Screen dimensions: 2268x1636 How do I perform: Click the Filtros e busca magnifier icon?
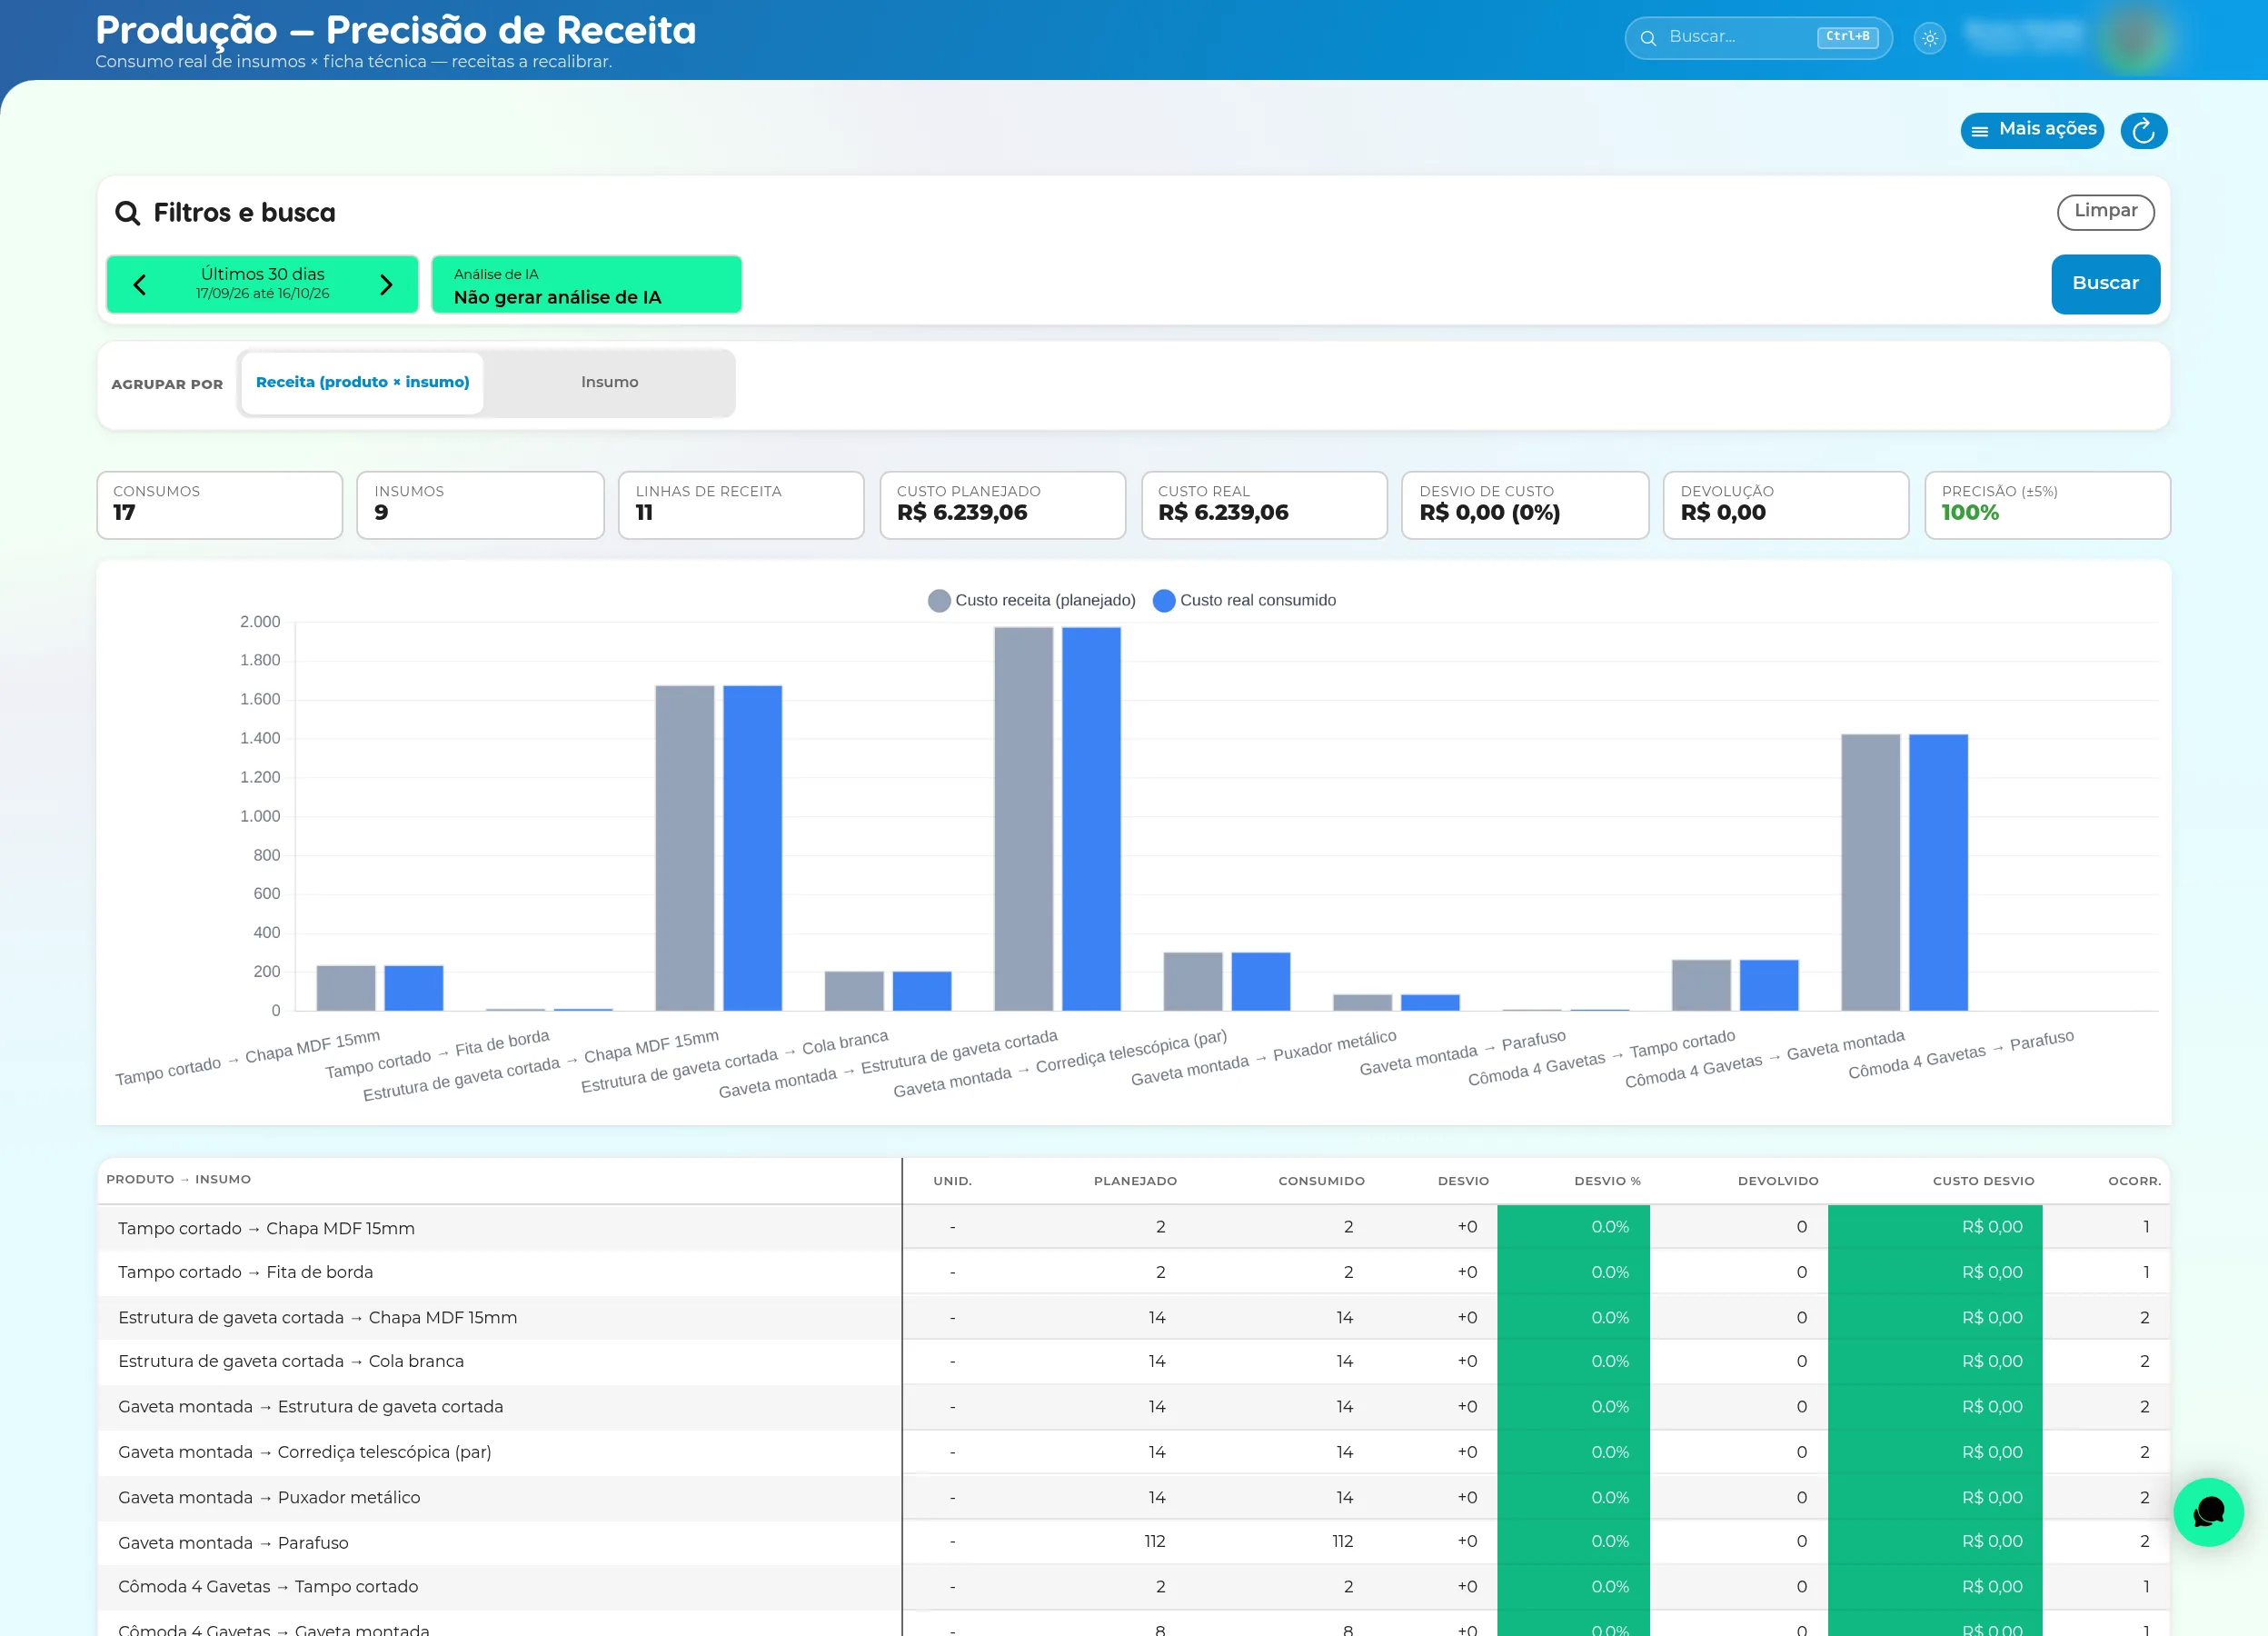(127, 213)
